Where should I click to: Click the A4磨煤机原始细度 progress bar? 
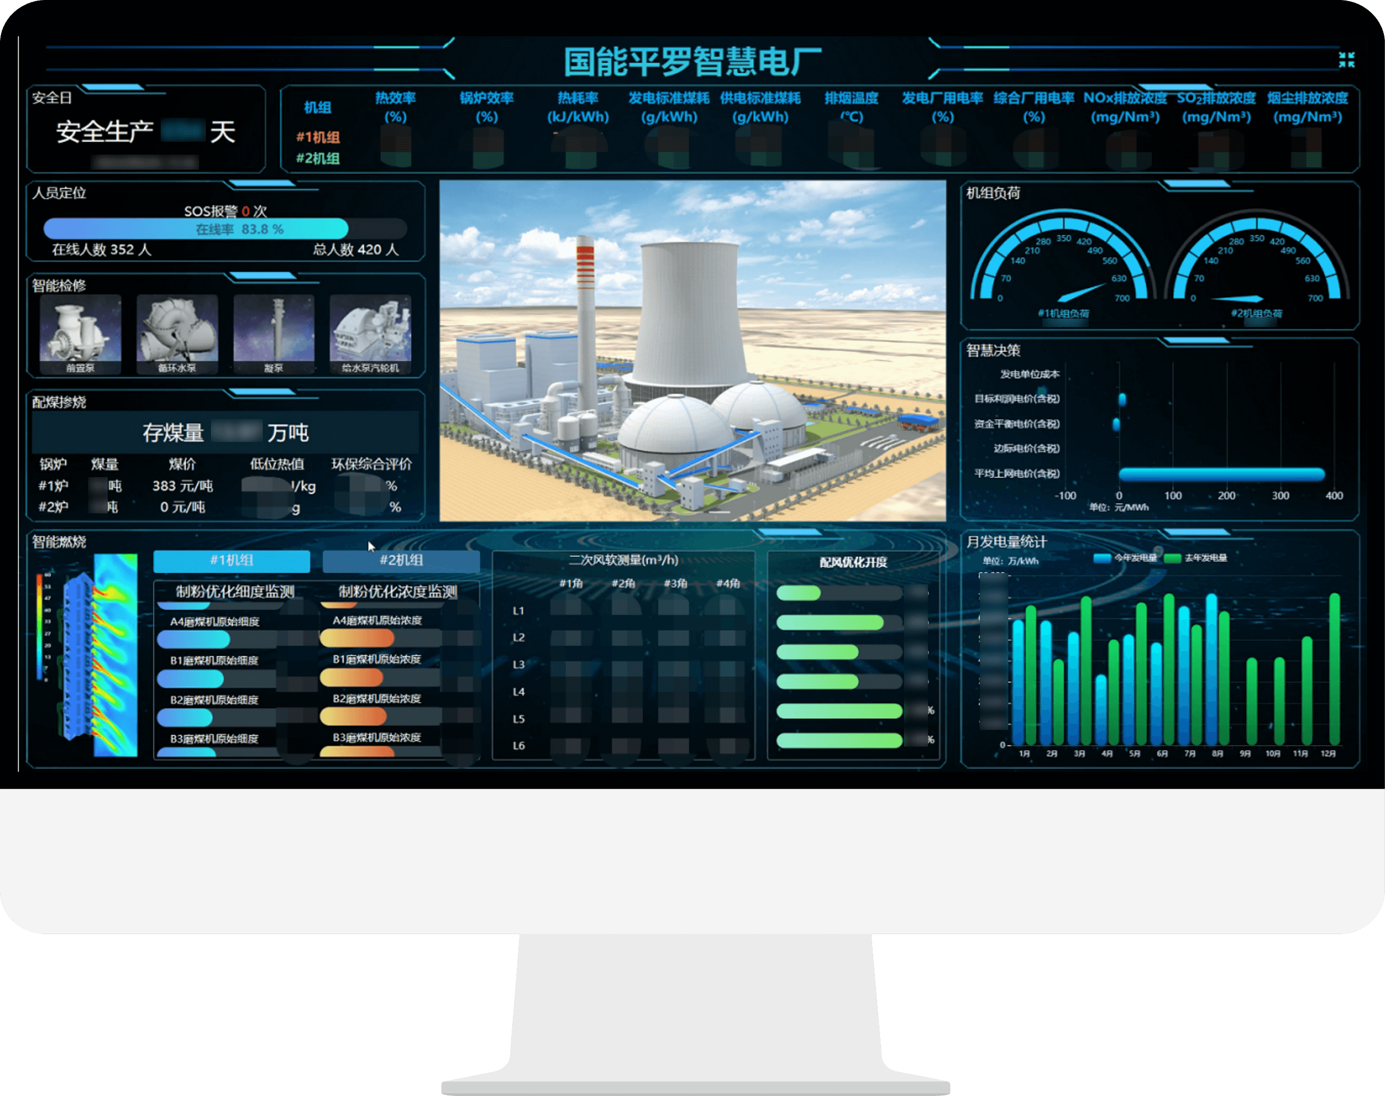218,639
